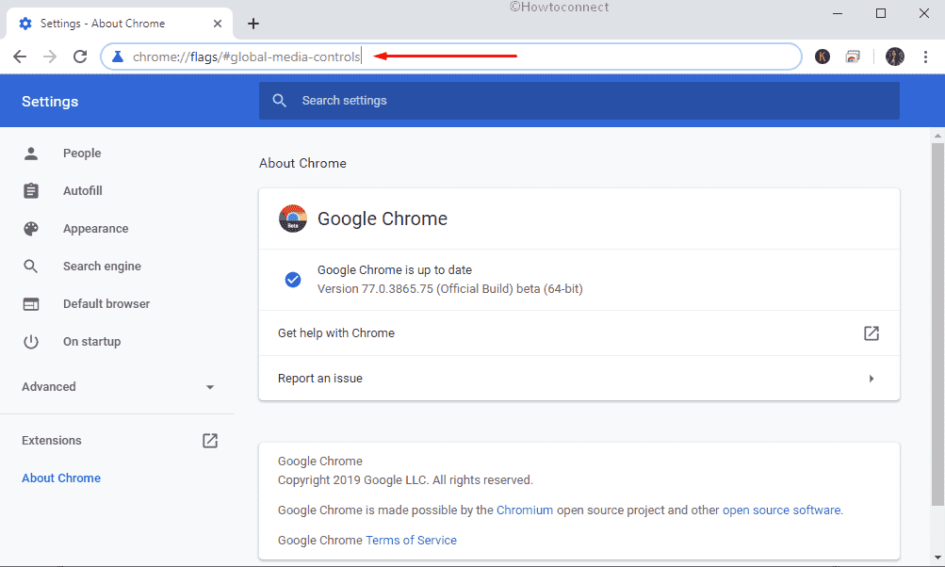Click the Autofill clipboard icon
Image resolution: width=945 pixels, height=567 pixels.
click(x=31, y=191)
